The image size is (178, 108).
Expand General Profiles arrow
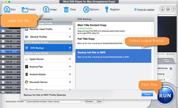[70, 37]
